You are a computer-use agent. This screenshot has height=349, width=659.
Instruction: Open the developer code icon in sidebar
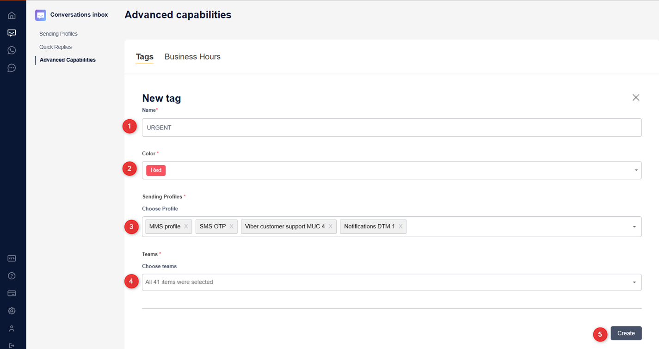point(12,258)
